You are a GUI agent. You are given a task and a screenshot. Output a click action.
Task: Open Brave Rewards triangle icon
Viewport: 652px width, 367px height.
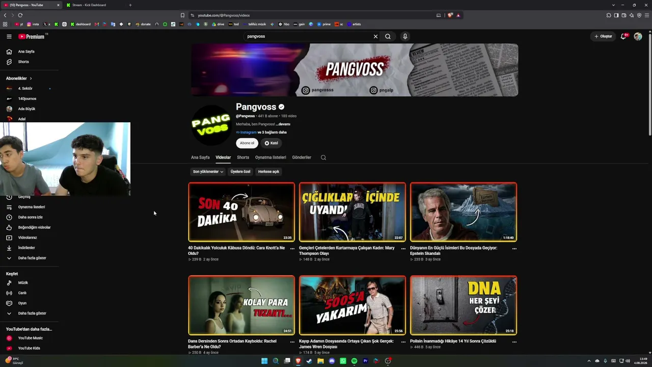458,15
